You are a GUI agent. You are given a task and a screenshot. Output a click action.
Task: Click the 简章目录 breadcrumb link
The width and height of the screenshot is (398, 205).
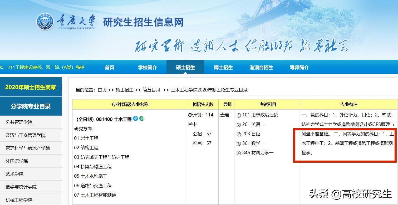click(x=151, y=90)
